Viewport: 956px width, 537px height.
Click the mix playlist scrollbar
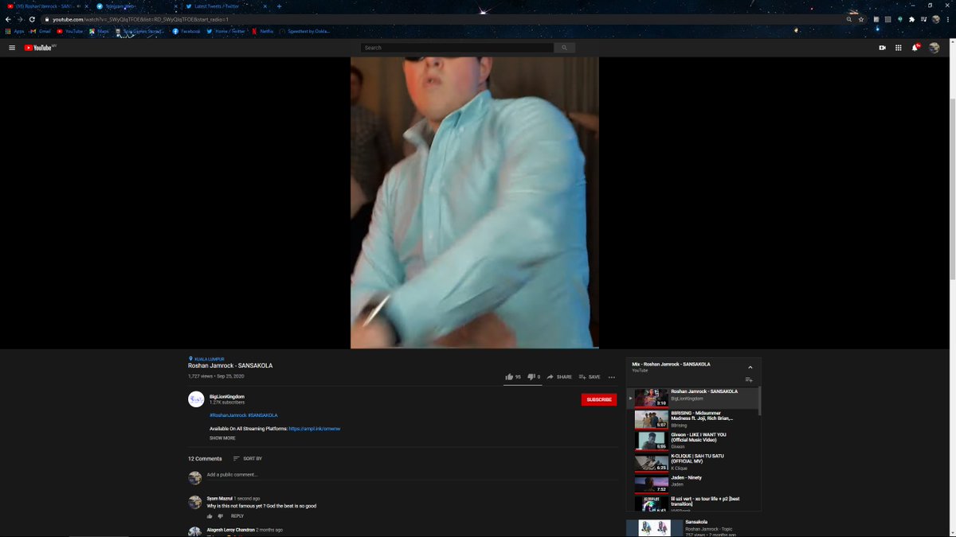pyautogui.click(x=759, y=402)
